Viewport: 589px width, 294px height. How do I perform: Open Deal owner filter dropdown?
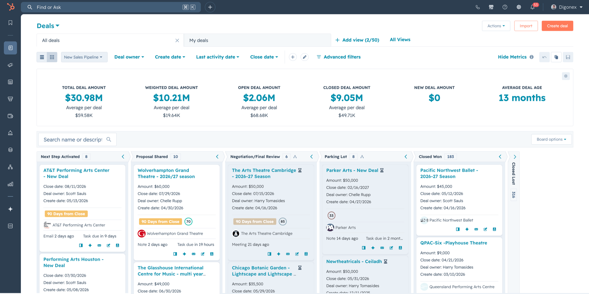point(129,57)
